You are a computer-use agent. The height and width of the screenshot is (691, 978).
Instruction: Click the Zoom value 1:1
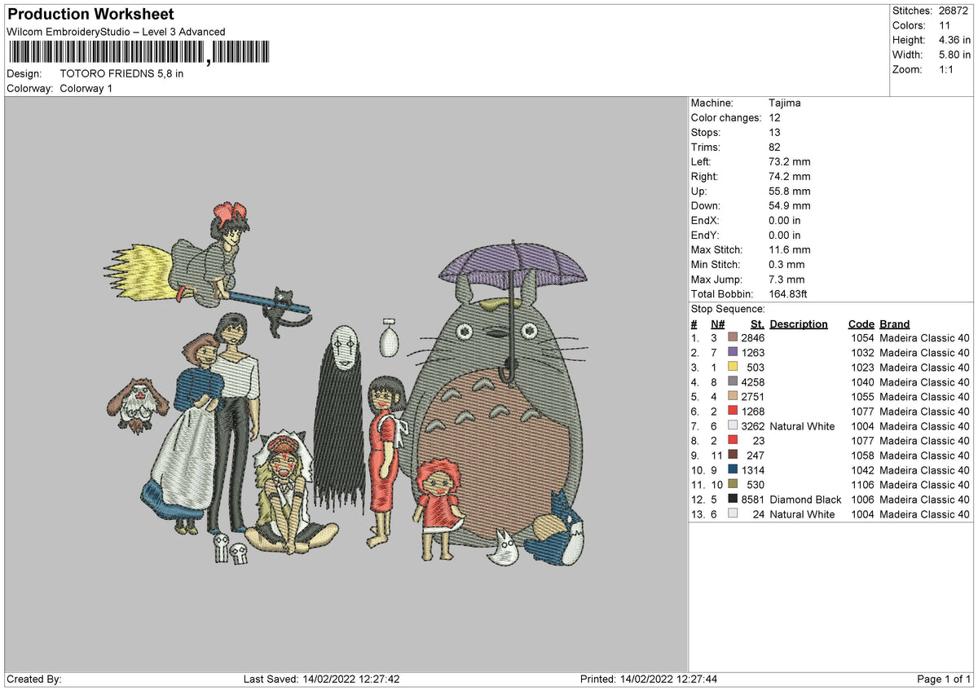pyautogui.click(x=947, y=69)
